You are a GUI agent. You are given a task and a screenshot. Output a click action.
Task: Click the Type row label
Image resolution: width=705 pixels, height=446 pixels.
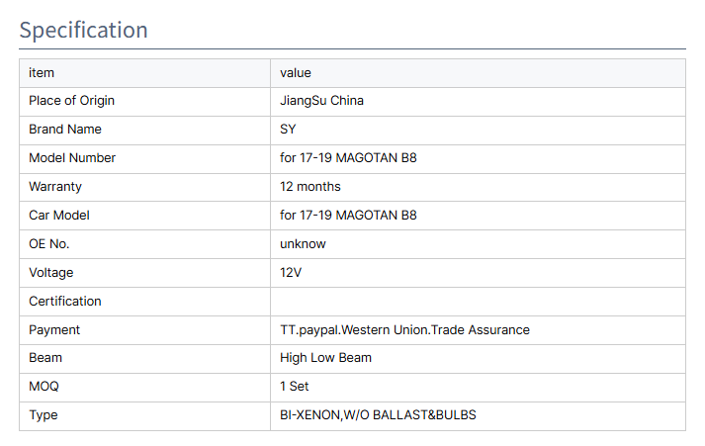[44, 415]
